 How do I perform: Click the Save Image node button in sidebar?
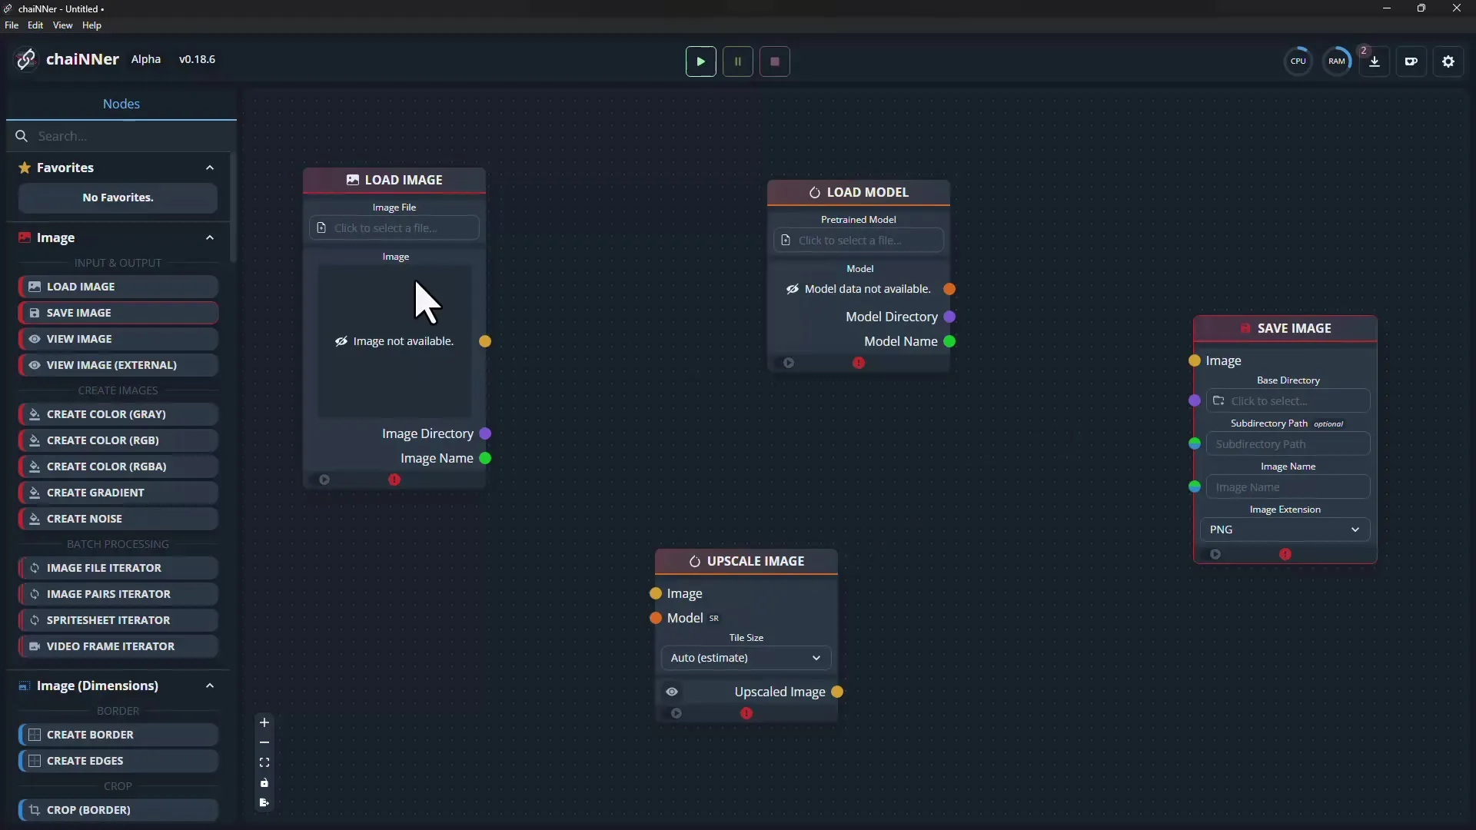118,313
